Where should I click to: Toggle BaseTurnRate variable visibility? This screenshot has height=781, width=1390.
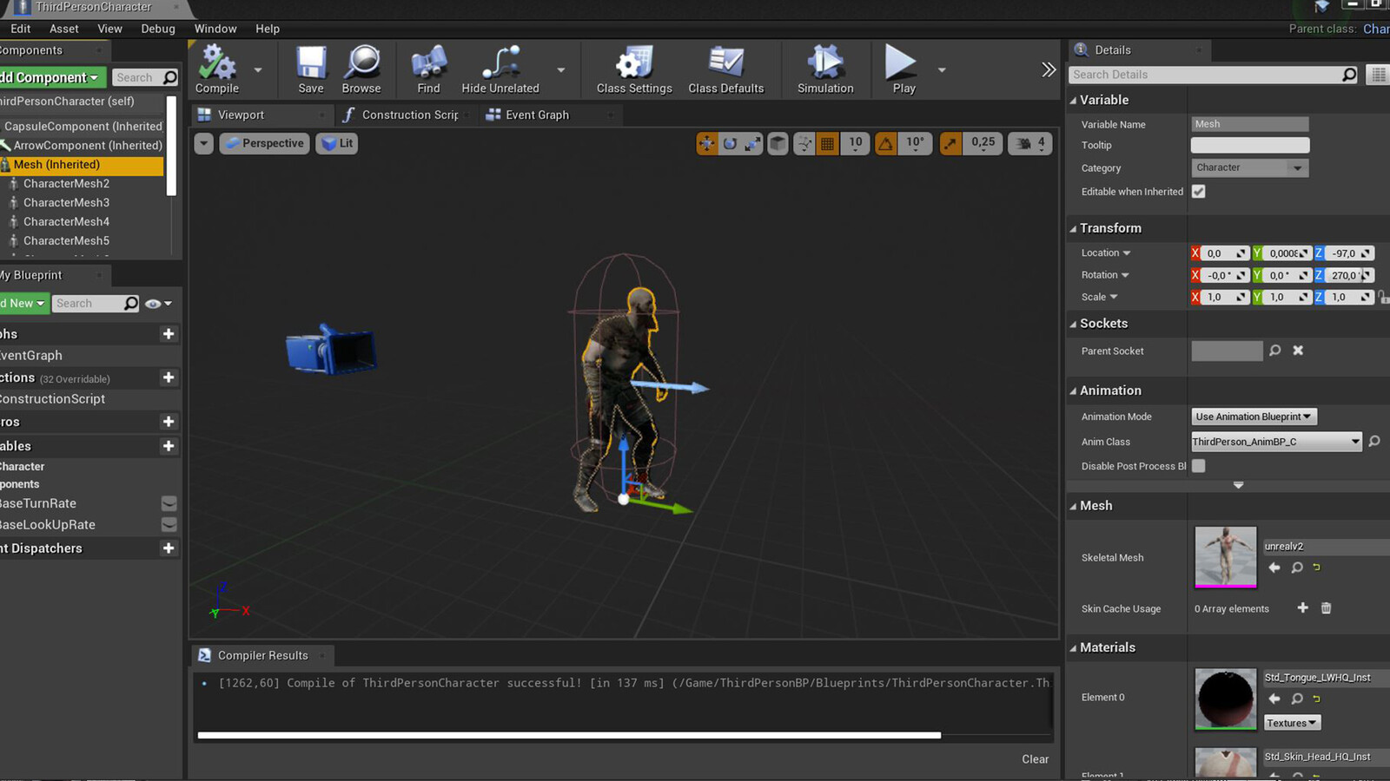(x=169, y=503)
